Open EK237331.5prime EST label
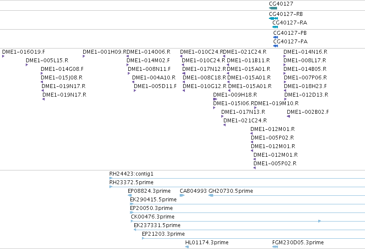 pos(157,225)
